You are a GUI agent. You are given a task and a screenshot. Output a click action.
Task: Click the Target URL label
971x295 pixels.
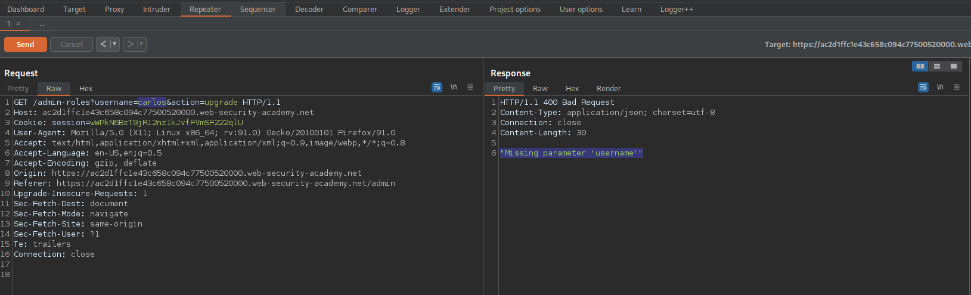click(x=867, y=44)
